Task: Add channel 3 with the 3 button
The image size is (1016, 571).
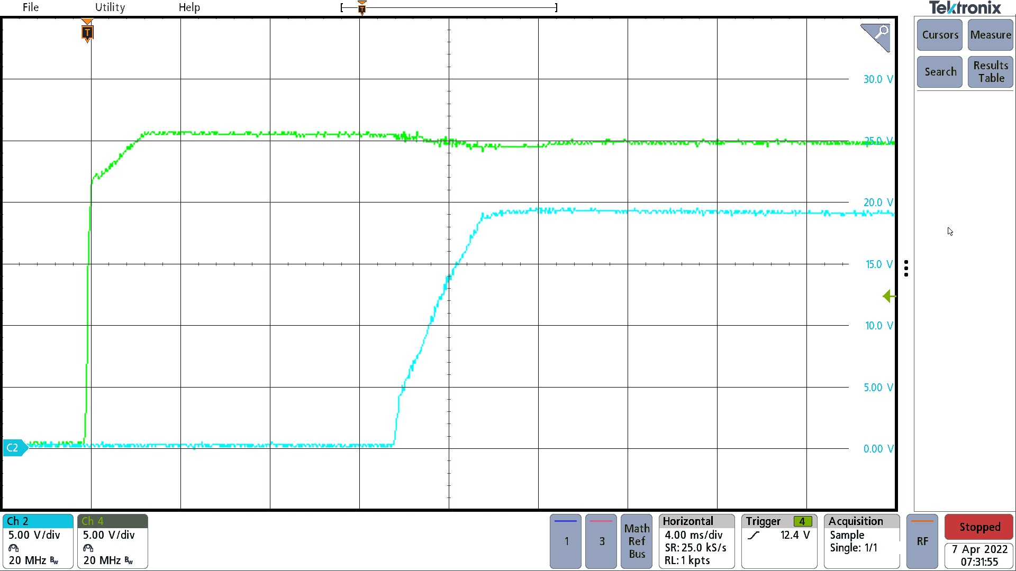Action: coord(601,541)
